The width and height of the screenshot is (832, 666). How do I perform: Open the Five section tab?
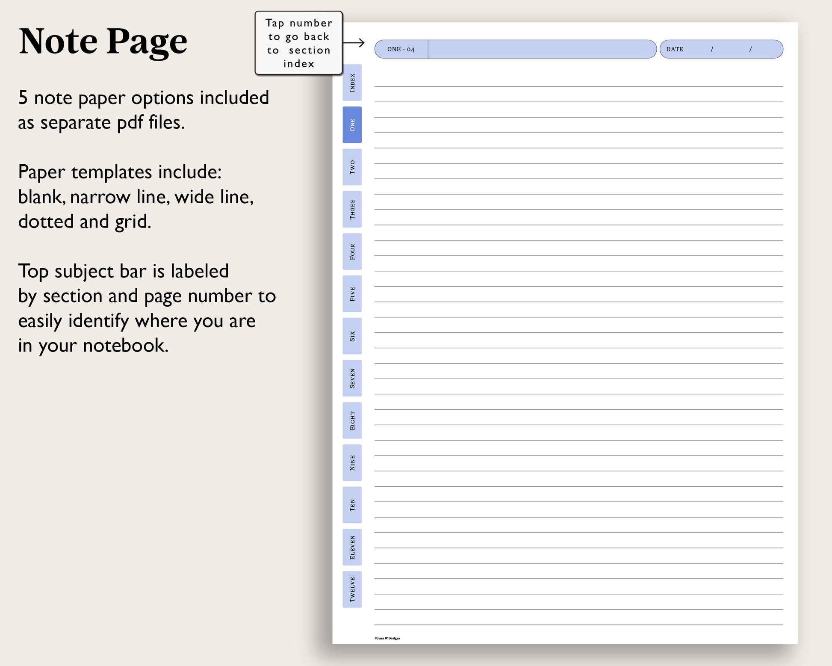pos(352,294)
